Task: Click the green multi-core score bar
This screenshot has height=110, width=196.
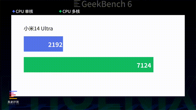Action: coord(89,64)
